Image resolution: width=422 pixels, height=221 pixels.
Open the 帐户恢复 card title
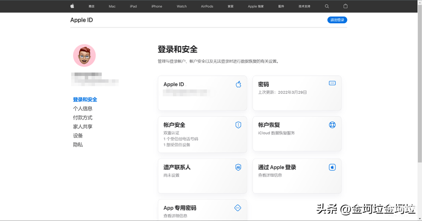point(269,125)
